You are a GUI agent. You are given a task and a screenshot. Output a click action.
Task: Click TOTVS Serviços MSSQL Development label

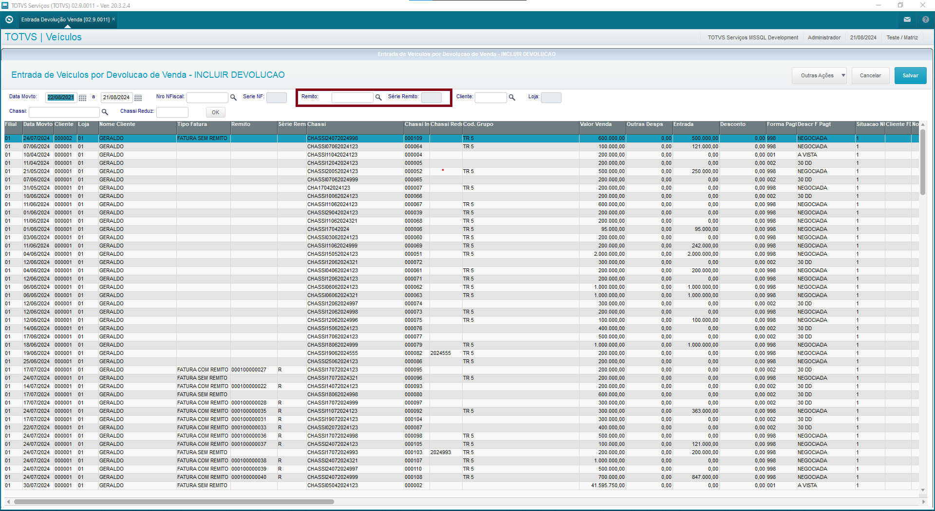(x=753, y=37)
